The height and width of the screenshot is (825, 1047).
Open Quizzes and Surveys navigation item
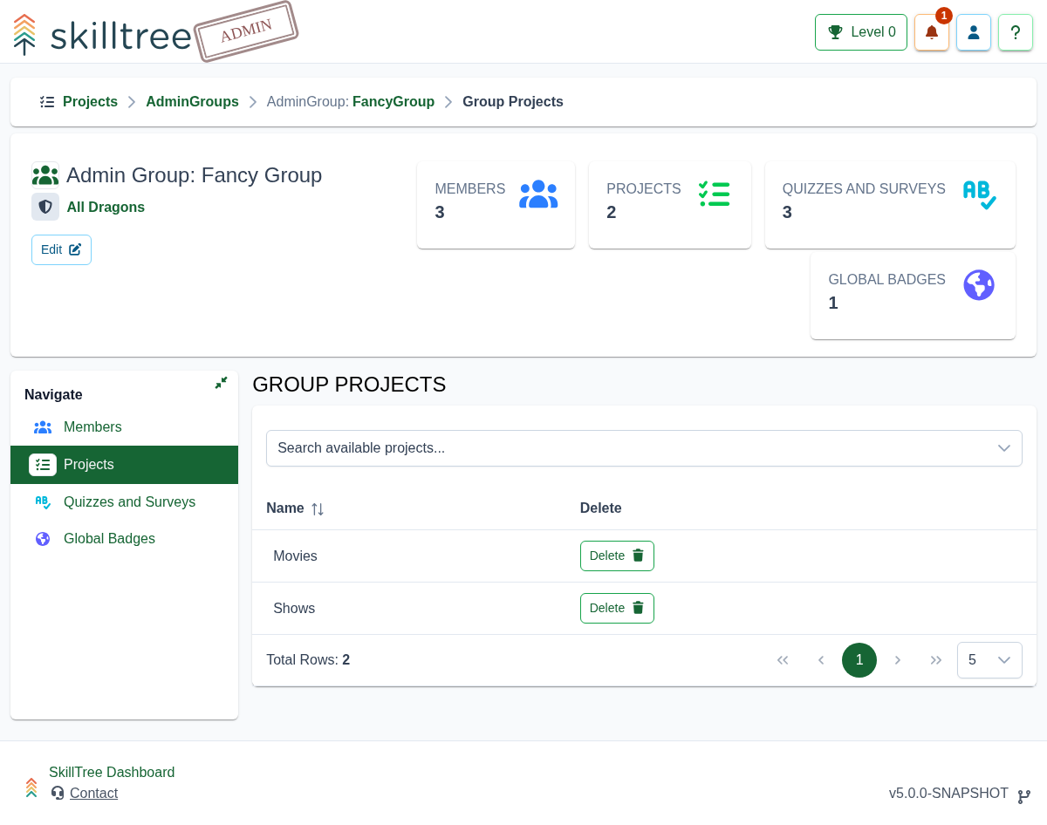click(124, 502)
